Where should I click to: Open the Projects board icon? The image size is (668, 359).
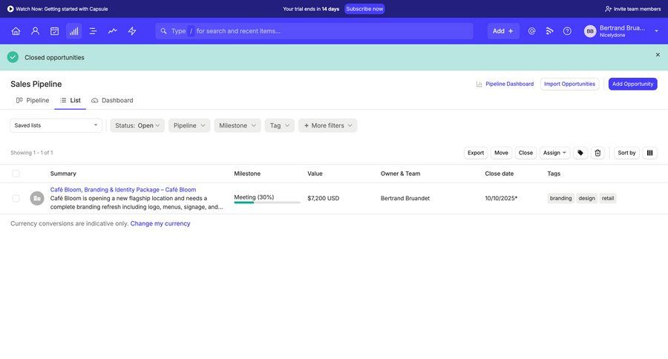(x=93, y=31)
